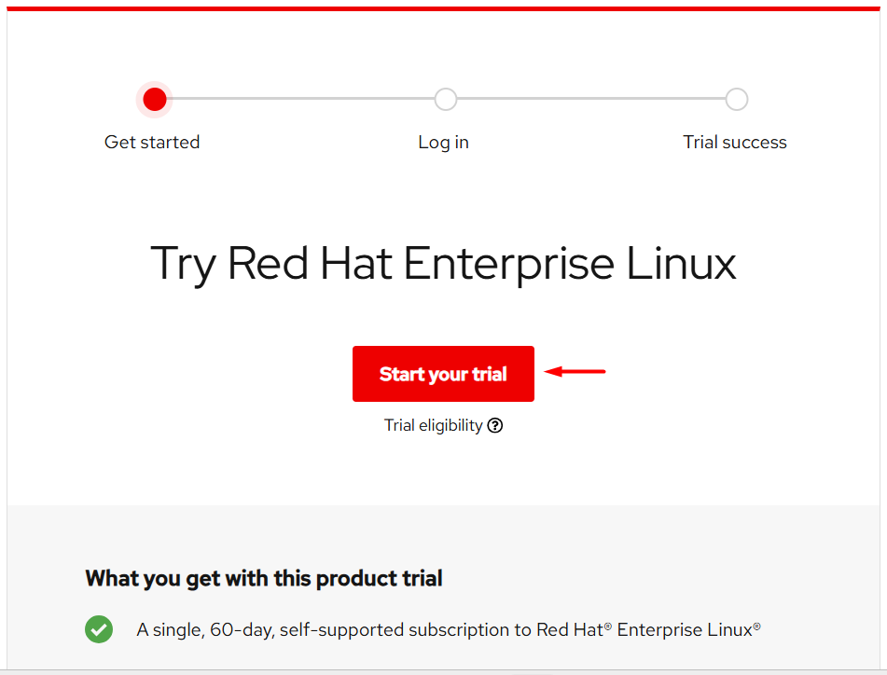This screenshot has height=675, width=887.
Task: Click the Trial eligibility text
Action: click(x=433, y=426)
